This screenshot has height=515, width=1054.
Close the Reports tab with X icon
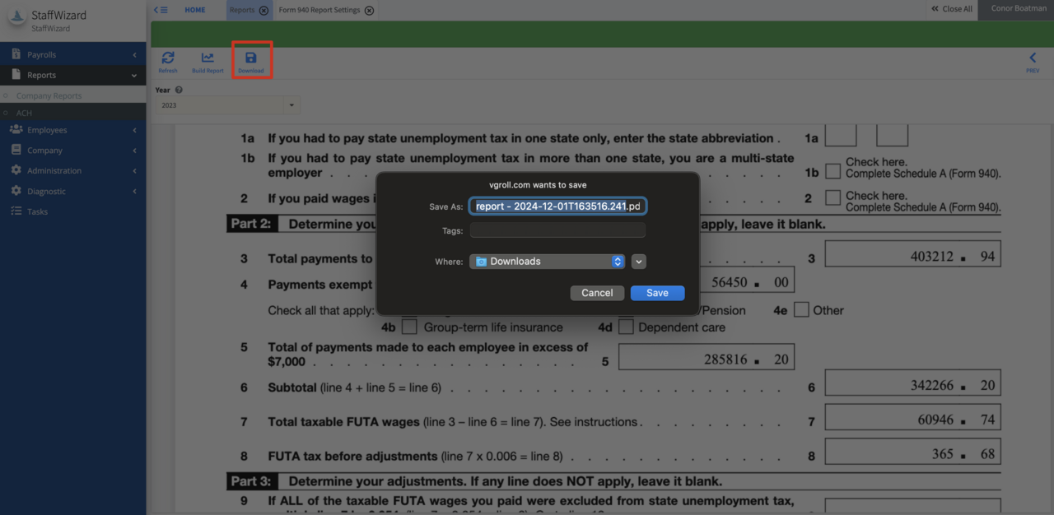263,11
